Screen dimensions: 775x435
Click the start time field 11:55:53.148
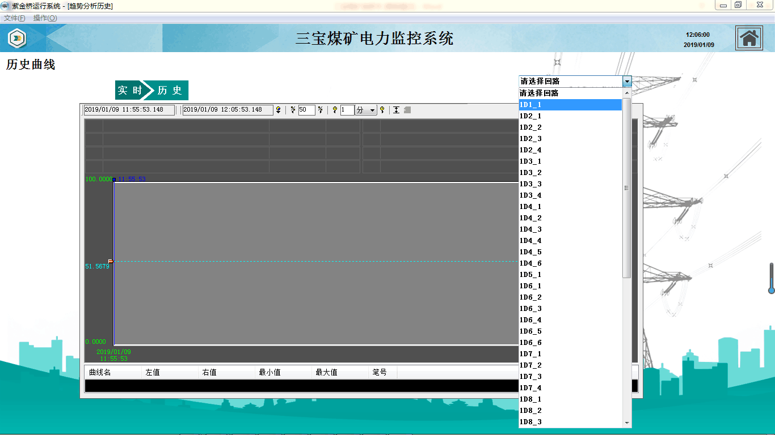[x=129, y=110]
